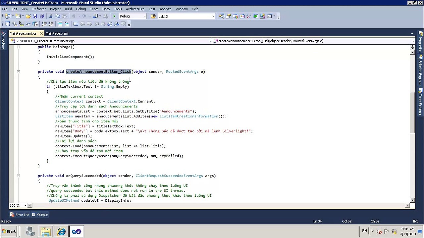Click the Add New Item icon

point(18,16)
